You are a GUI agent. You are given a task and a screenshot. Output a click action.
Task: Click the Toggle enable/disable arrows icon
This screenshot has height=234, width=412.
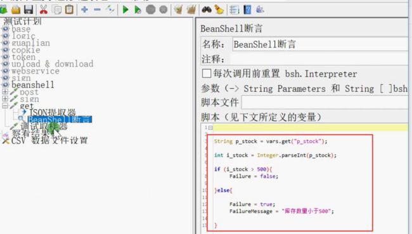110,10
